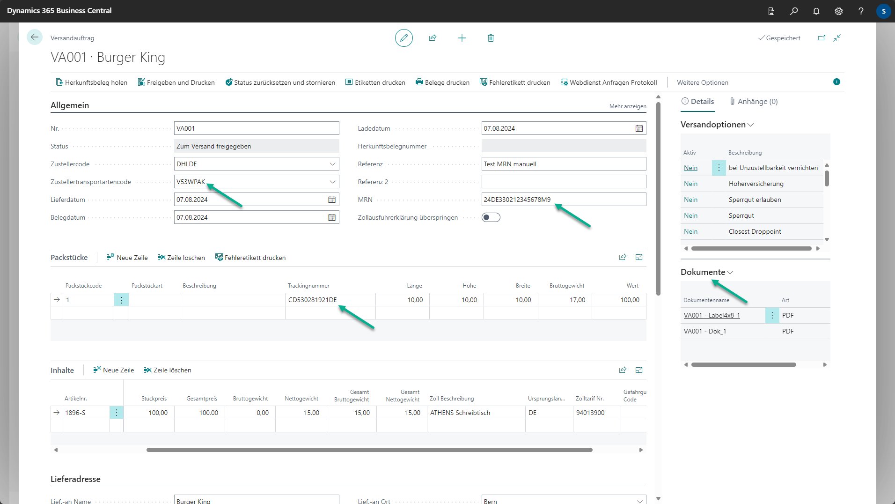Go back using the arrow icon
Image resolution: width=895 pixels, height=504 pixels.
[x=35, y=37]
